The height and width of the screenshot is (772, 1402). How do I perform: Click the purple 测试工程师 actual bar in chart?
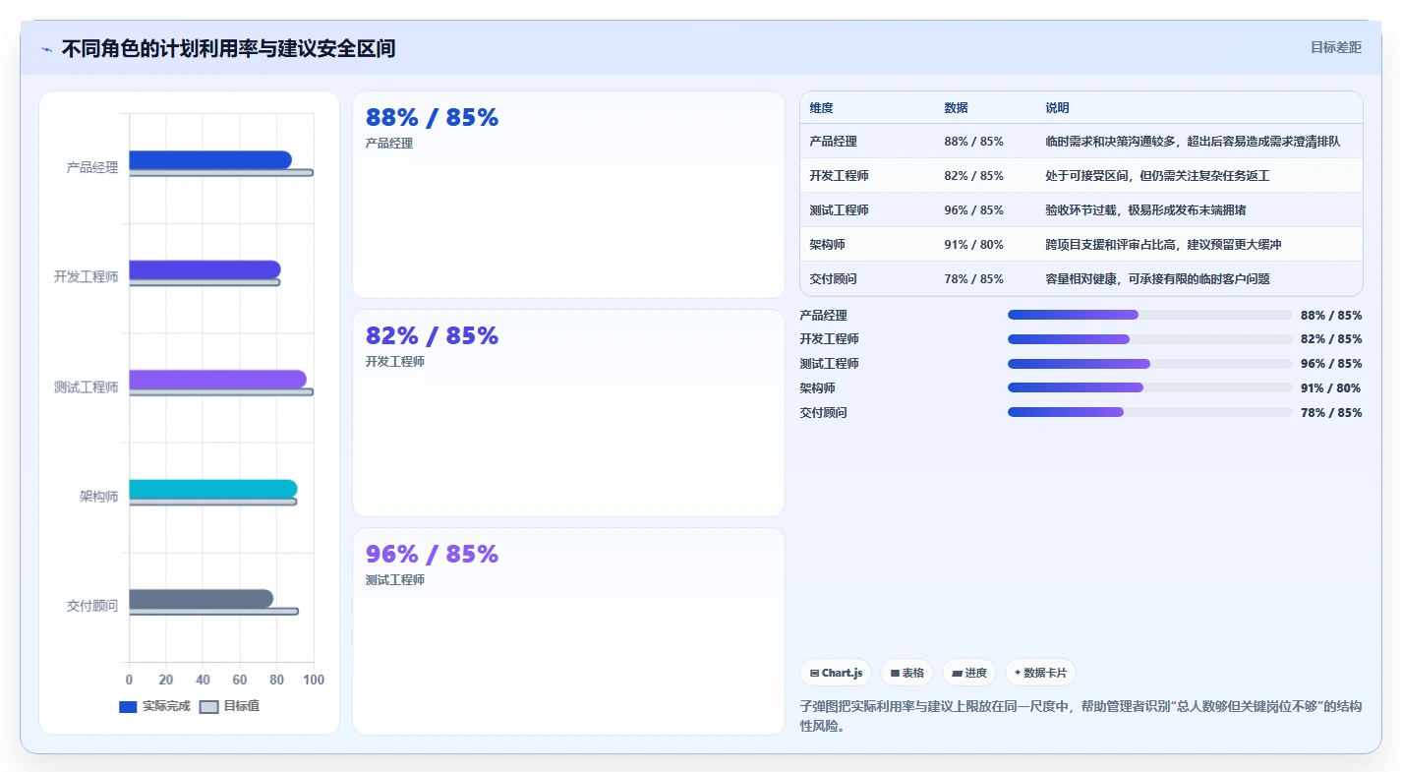tap(217, 380)
